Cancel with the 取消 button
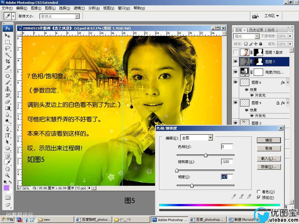 tap(269, 148)
